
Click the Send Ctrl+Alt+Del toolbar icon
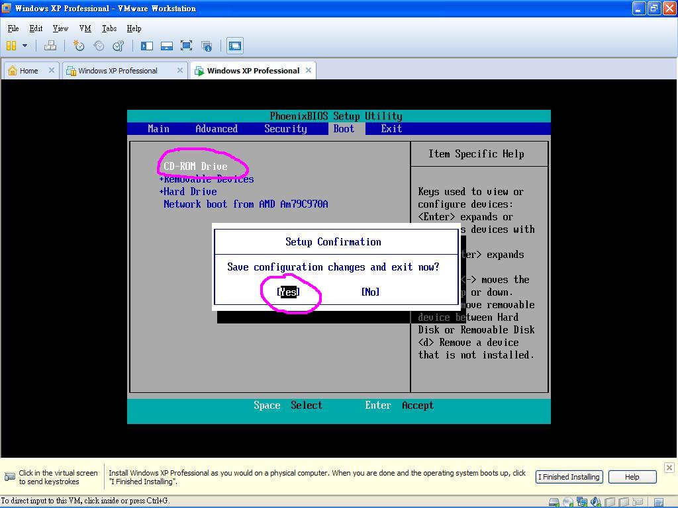point(50,46)
